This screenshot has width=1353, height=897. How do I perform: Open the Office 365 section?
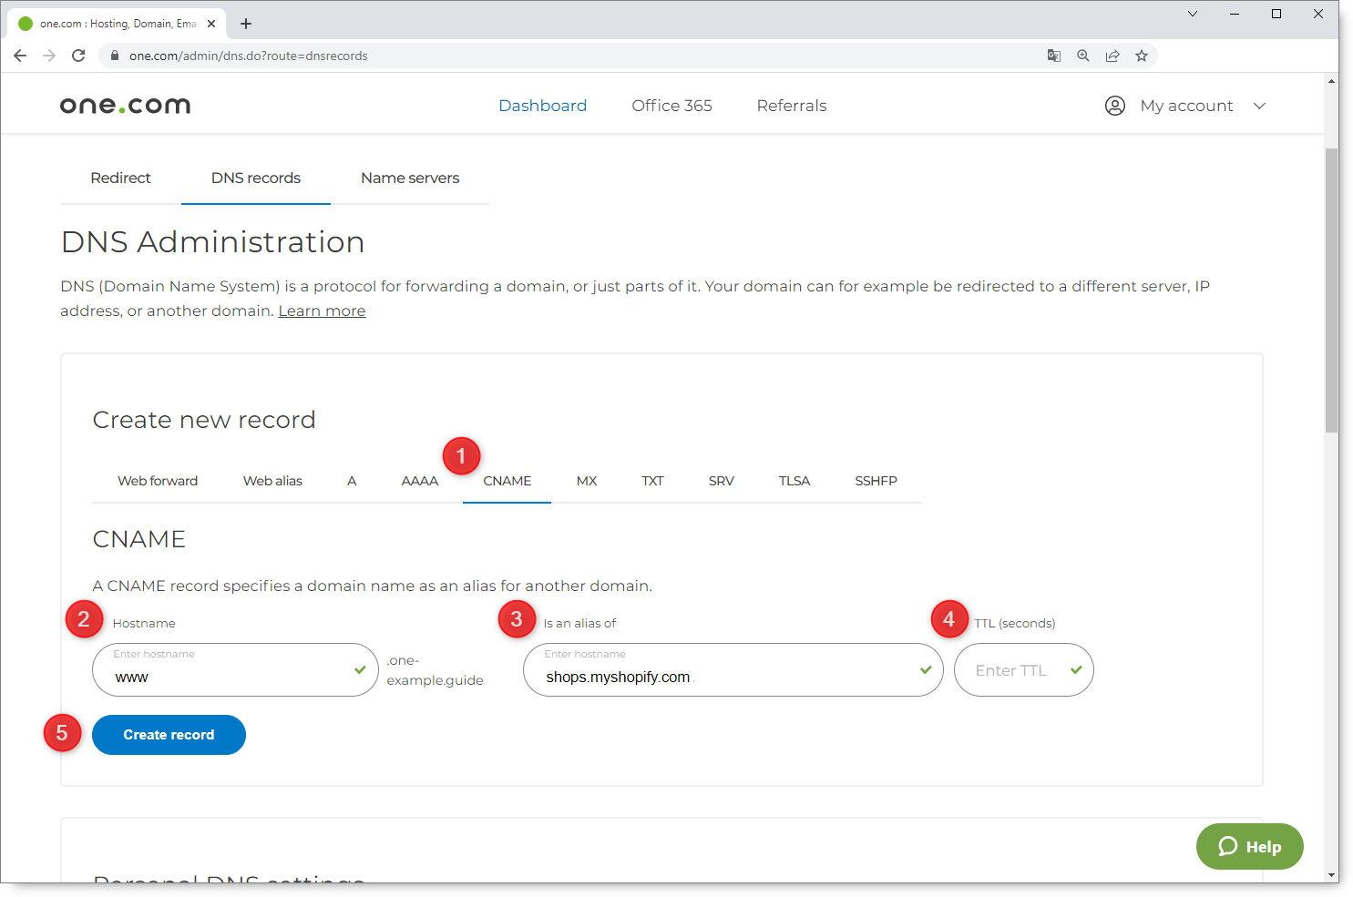coord(671,106)
